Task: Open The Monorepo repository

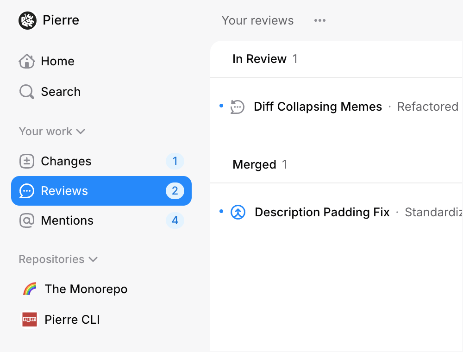Action: (86, 289)
